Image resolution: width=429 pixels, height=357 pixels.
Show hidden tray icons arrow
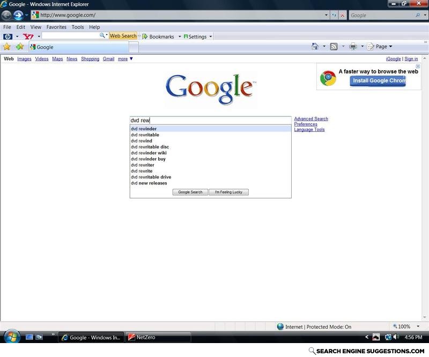pyautogui.click(x=367, y=337)
